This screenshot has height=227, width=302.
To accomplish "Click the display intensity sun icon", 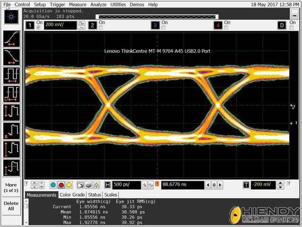I will (96, 185).
